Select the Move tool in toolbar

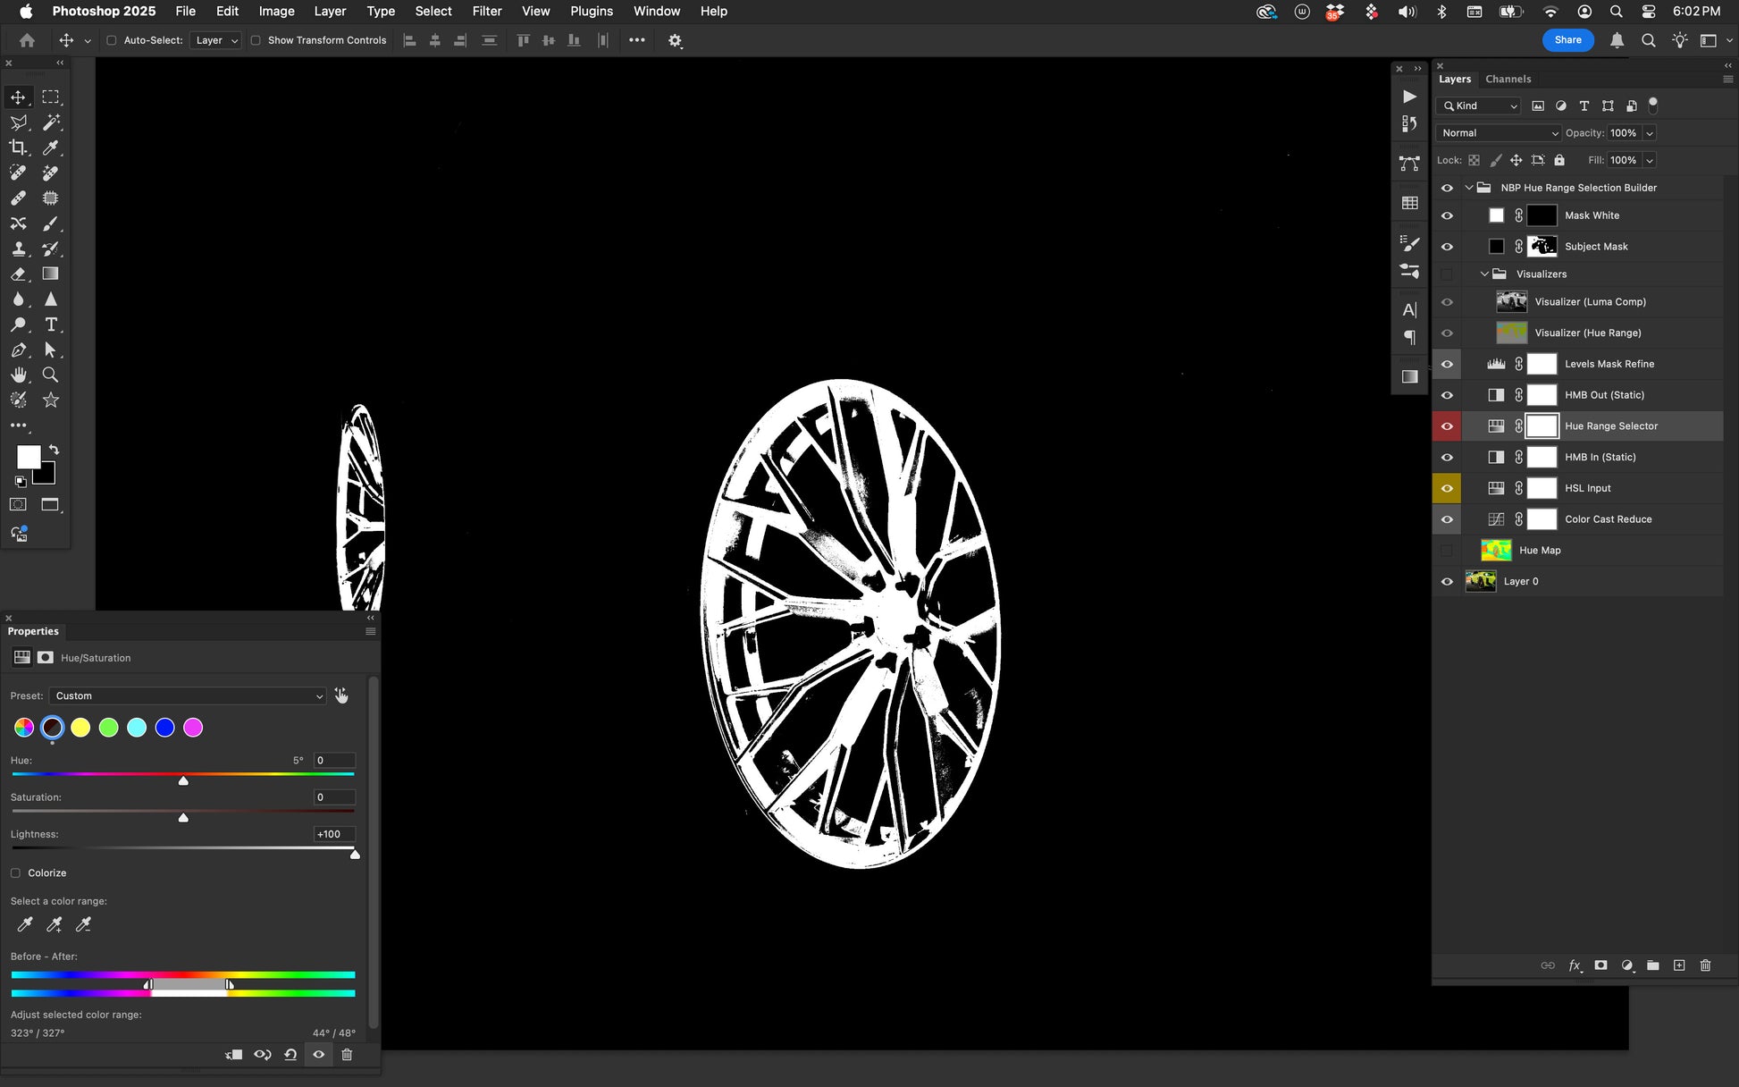point(18,97)
